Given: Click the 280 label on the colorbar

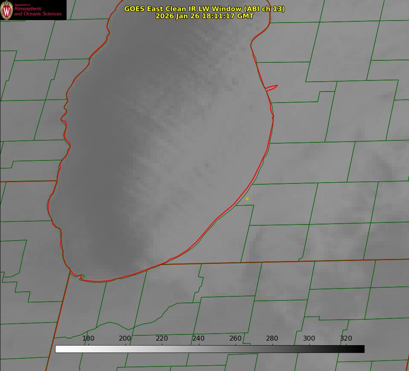Looking at the screenshot, I should pos(272,339).
